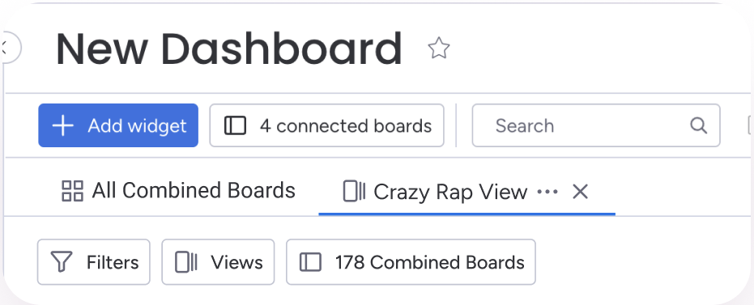Screen dimensions: 754x305
Task: Select the Crazy Rap View tab
Action: (x=435, y=192)
